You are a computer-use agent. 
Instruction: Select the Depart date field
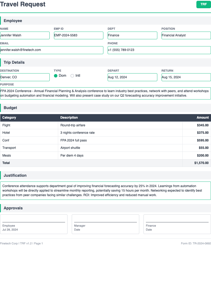click(x=132, y=77)
